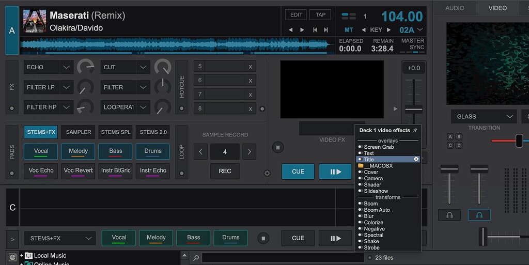Viewport: 529px width, 265px height.
Task: Open deck C STEMS+FX dropdown
Action: [x=60, y=238]
